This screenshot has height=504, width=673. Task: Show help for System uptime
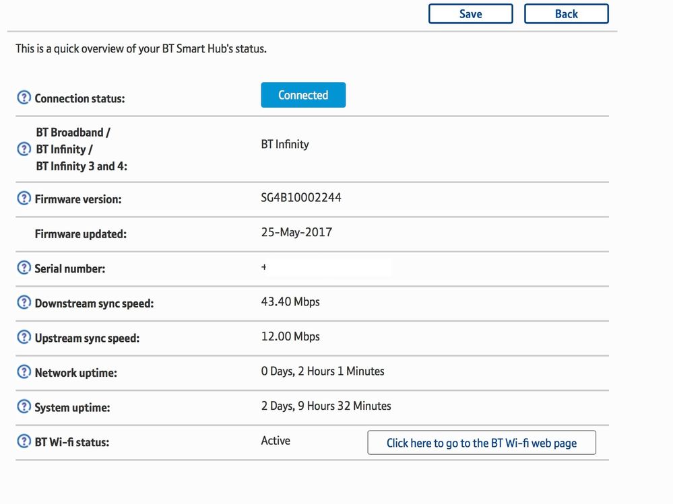point(24,406)
